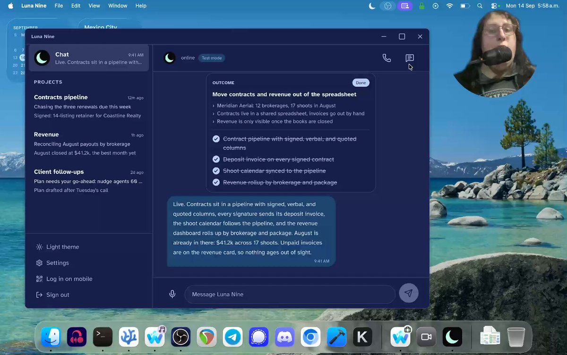
Task: Uncheck Deposit invoice on every signed contract
Action: [216, 160]
